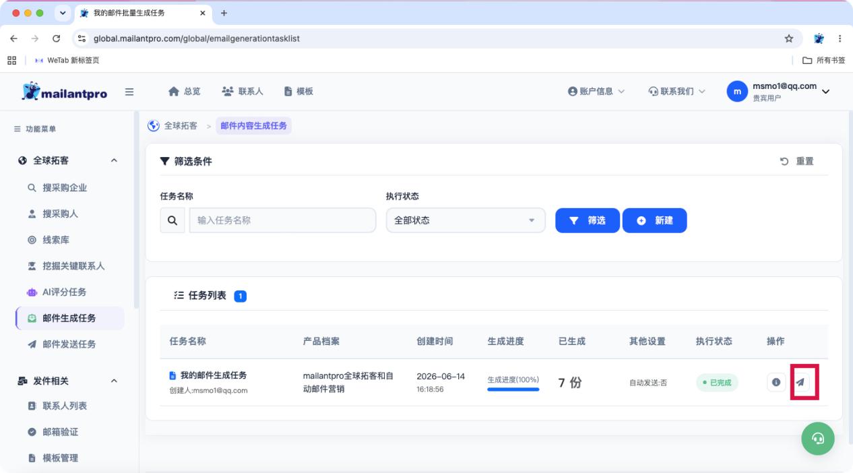Open user account dropdown chevron
The height and width of the screenshot is (473, 853).
[826, 92]
